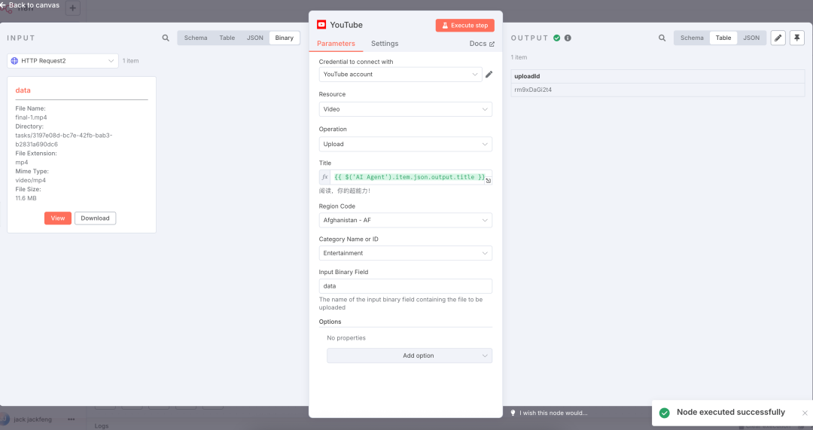This screenshot has width=813, height=430.
Task: Pin the output data with pin icon
Action: (797, 38)
